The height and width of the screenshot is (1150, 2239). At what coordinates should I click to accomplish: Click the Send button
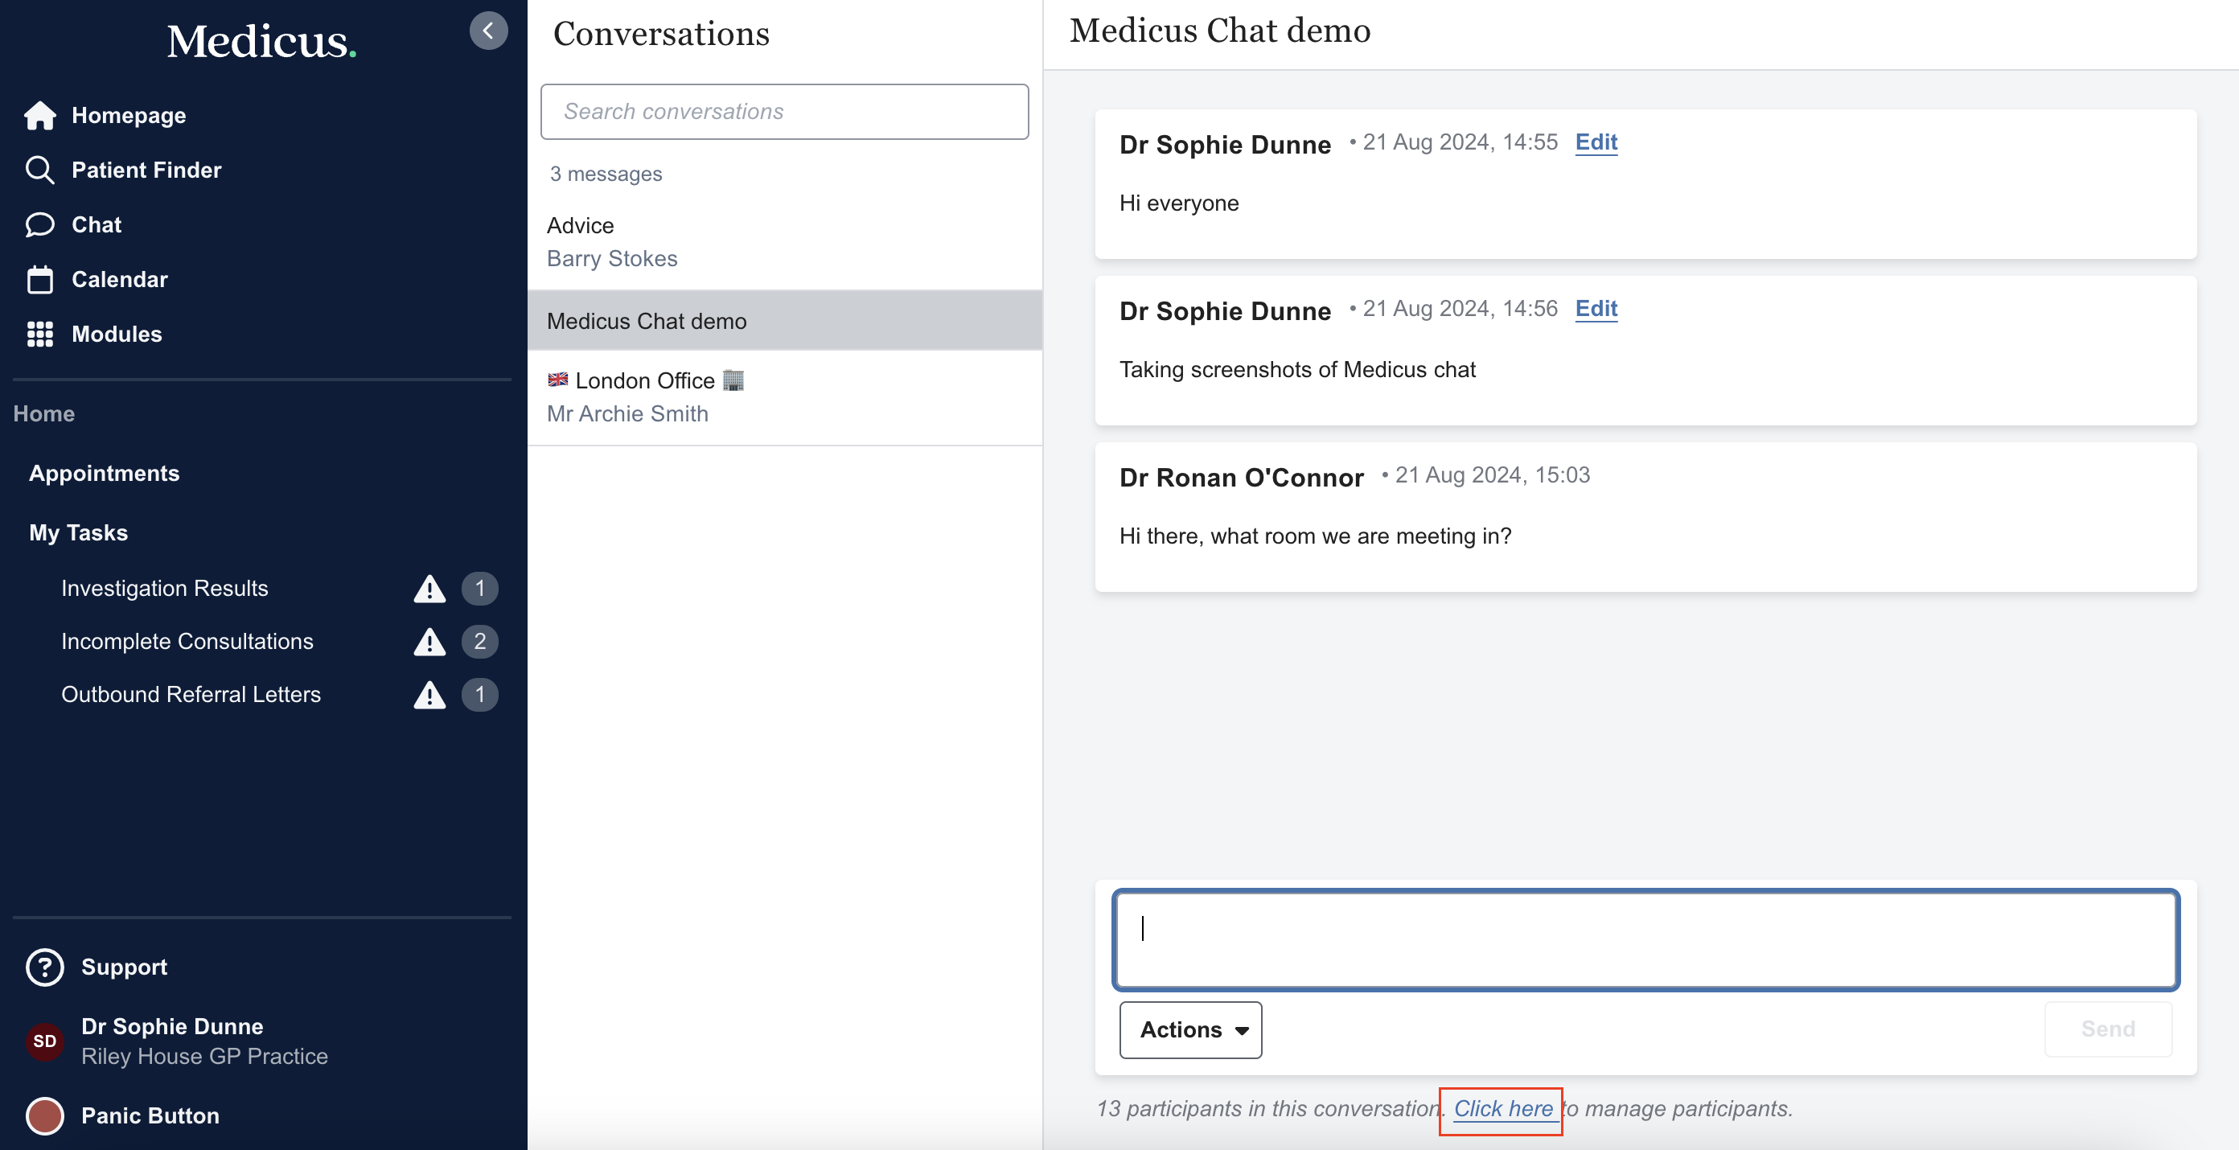pos(2107,1029)
